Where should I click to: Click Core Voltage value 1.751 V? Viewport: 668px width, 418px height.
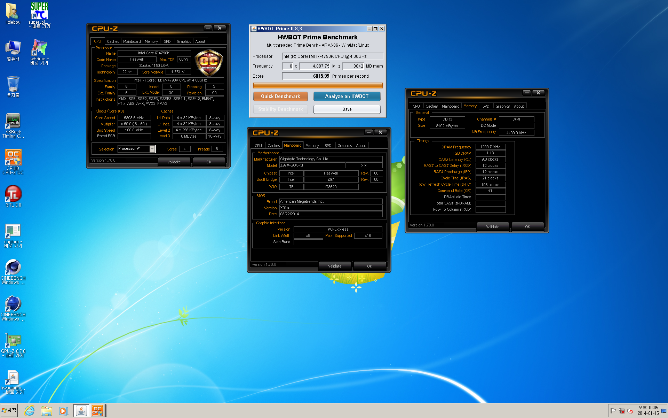[x=178, y=72]
